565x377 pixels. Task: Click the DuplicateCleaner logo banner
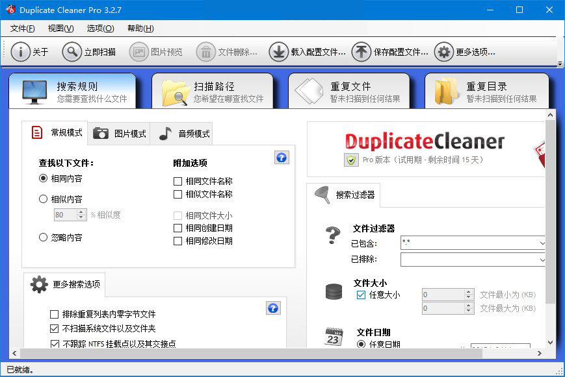click(x=425, y=141)
